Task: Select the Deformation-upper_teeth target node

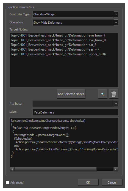Action: [58, 54]
